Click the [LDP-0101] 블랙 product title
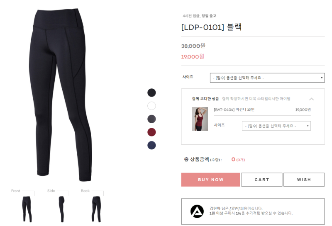 (x=211, y=27)
